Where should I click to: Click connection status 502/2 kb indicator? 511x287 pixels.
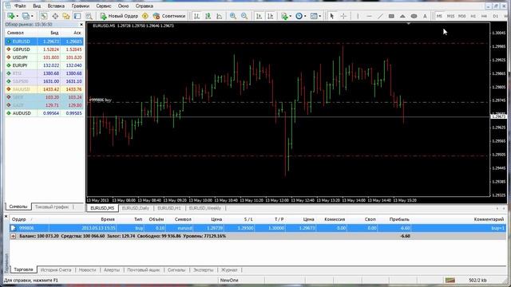(477, 280)
